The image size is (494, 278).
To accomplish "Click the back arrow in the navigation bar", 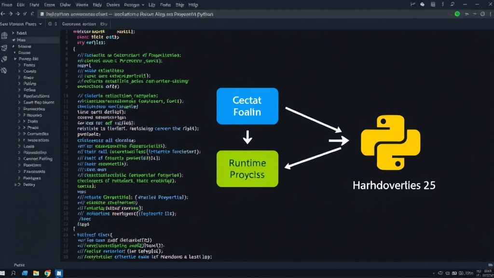I will coord(3,14).
